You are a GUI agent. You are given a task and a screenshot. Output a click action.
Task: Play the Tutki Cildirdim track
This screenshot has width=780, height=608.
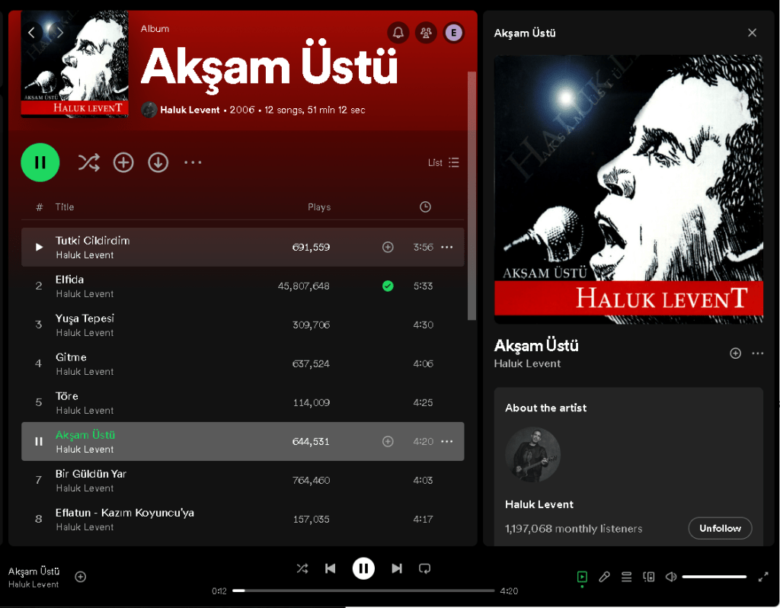point(39,248)
